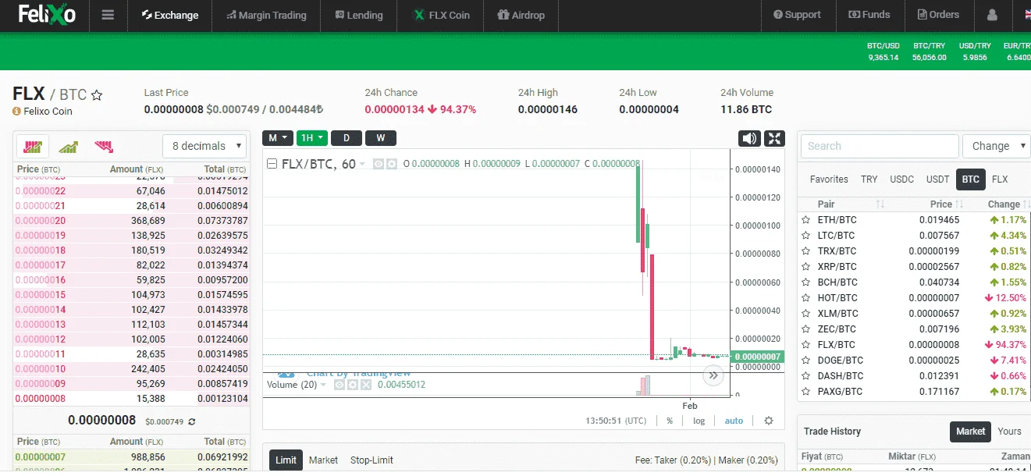Collapse FLX/BTC chart legend box
The width and height of the screenshot is (1031, 476).
(272, 164)
